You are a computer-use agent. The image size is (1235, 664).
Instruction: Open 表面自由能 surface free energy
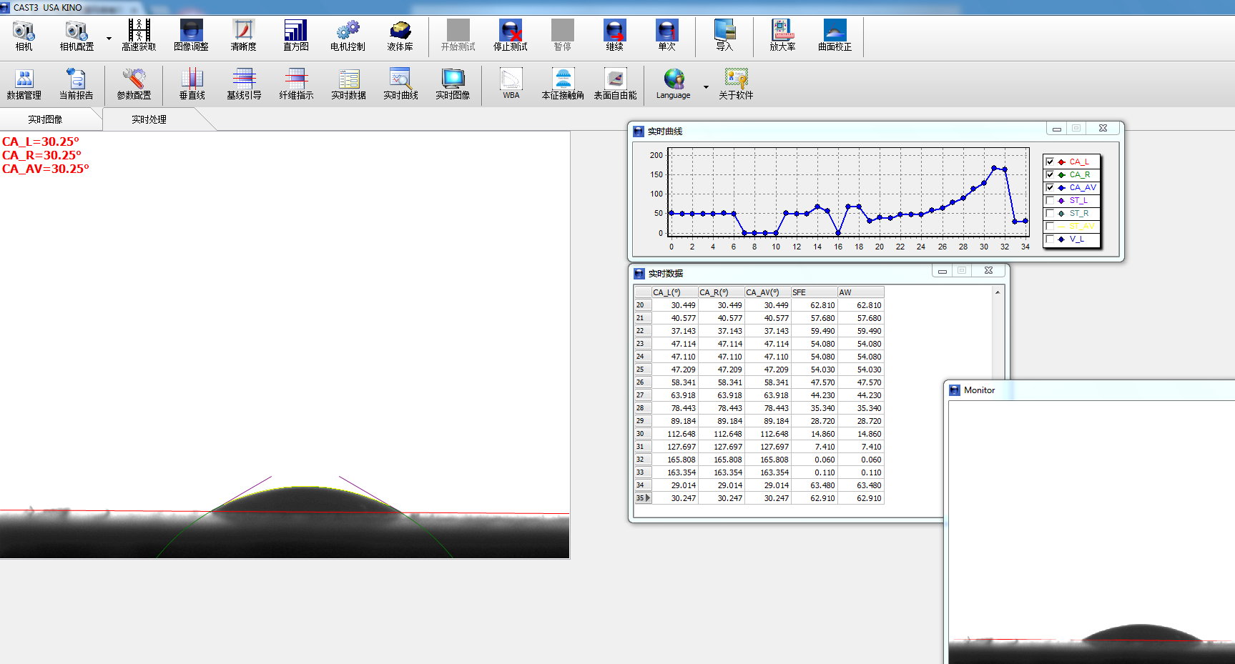pyautogui.click(x=615, y=84)
